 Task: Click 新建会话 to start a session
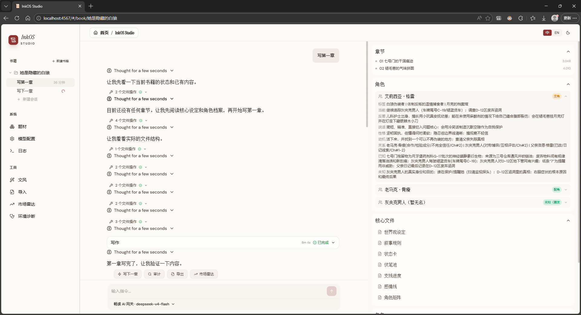(28, 99)
